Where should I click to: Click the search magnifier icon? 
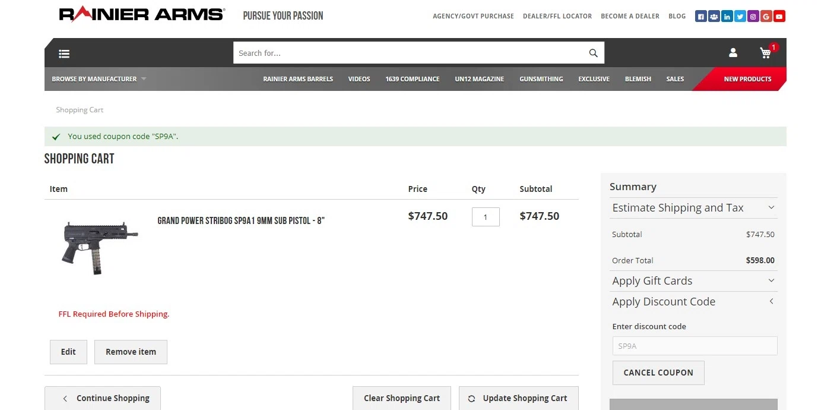593,53
